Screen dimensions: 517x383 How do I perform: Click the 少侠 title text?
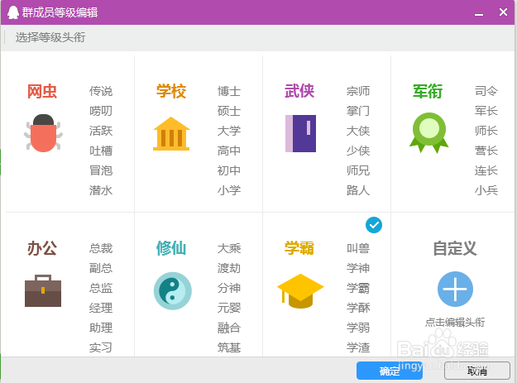click(358, 151)
